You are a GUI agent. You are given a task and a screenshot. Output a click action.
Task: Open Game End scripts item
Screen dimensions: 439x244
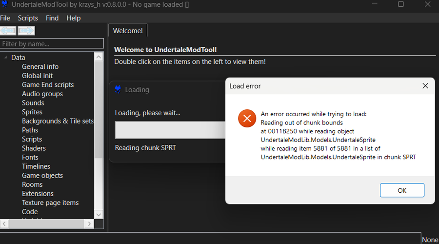point(48,84)
